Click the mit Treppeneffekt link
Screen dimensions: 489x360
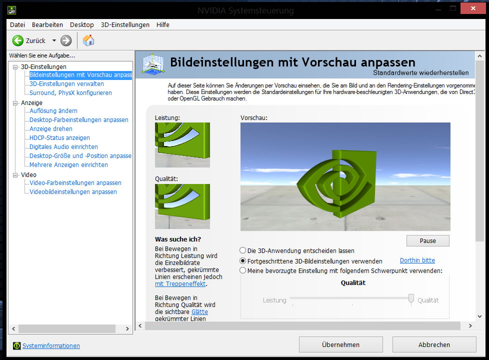180,284
